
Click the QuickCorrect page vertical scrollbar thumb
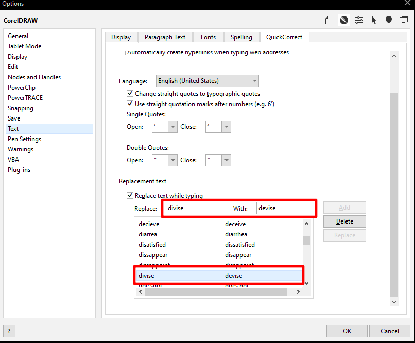394,195
